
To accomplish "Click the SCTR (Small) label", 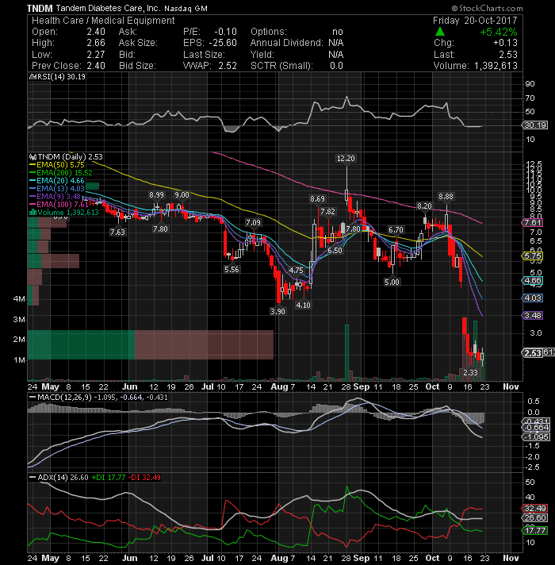I will coord(281,66).
